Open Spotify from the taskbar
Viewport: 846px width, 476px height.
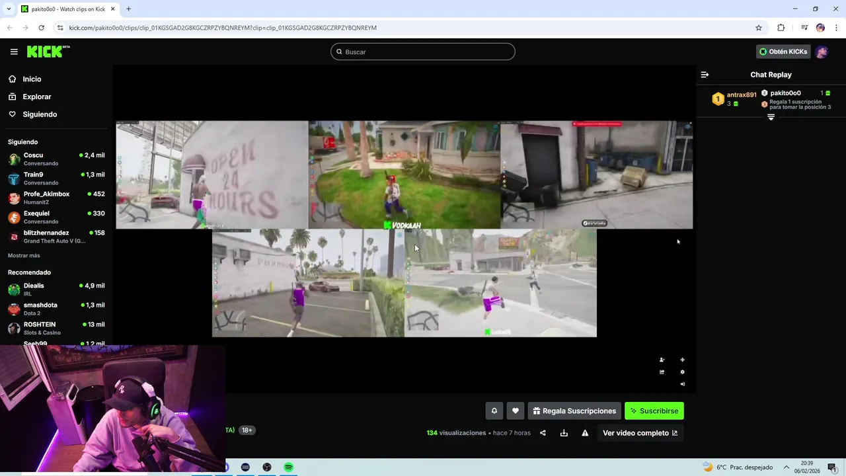pyautogui.click(x=289, y=467)
